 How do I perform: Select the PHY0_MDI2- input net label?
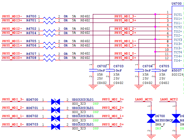[x=12, y=29]
